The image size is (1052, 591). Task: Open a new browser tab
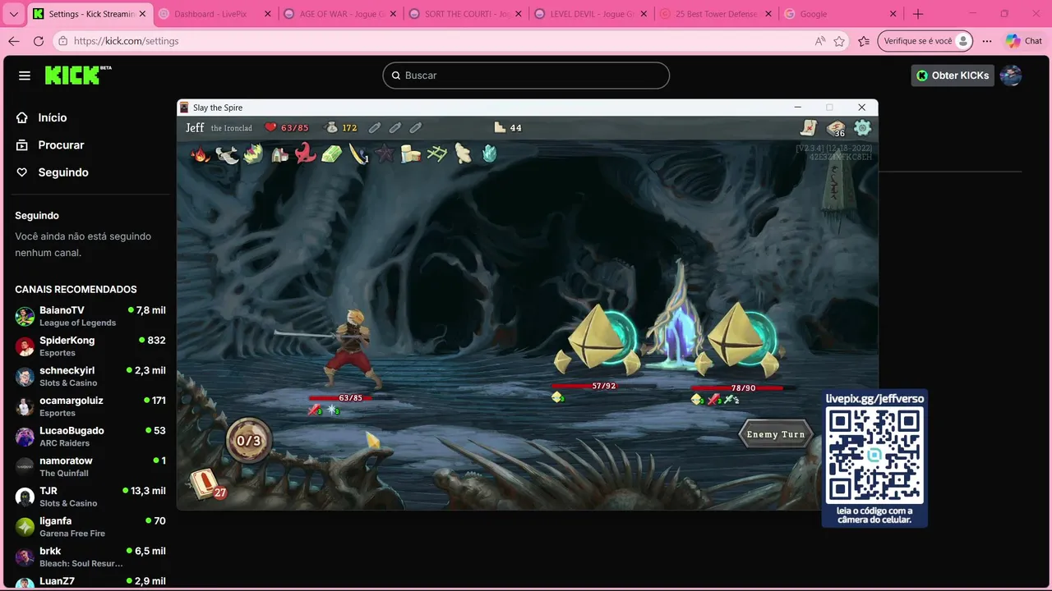click(918, 14)
